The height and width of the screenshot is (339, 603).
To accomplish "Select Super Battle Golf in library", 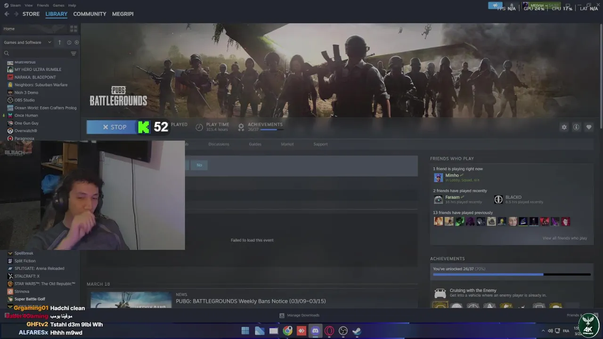I will (30, 299).
